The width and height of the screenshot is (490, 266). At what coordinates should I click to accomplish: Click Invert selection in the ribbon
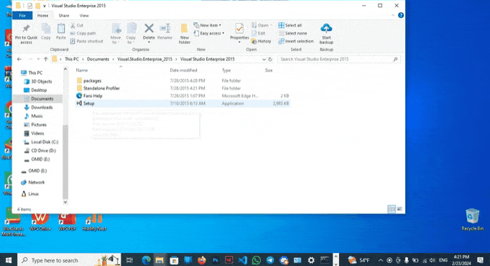295,41
